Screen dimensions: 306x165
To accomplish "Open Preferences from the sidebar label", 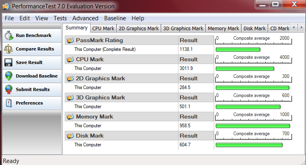I will [29, 103].
